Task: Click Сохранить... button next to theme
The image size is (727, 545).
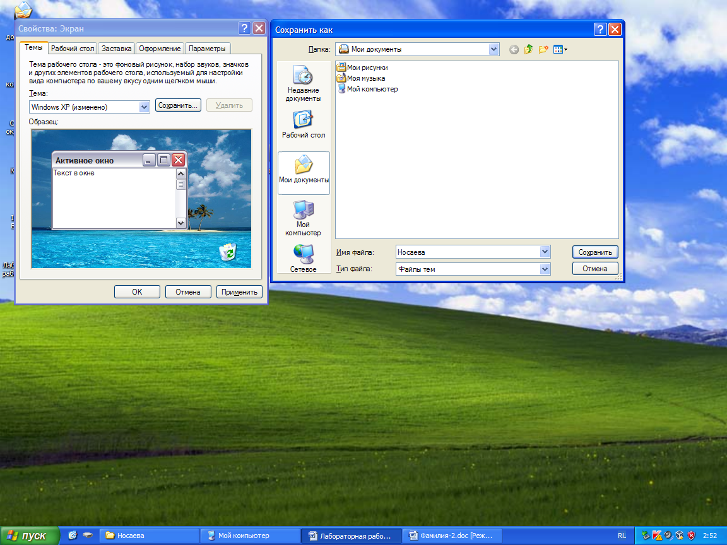Action: [178, 105]
